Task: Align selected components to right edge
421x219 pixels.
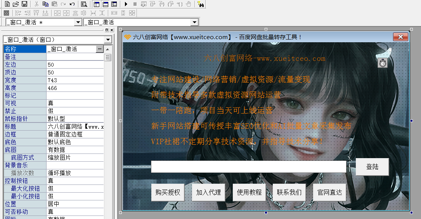Action: (x=28, y=13)
